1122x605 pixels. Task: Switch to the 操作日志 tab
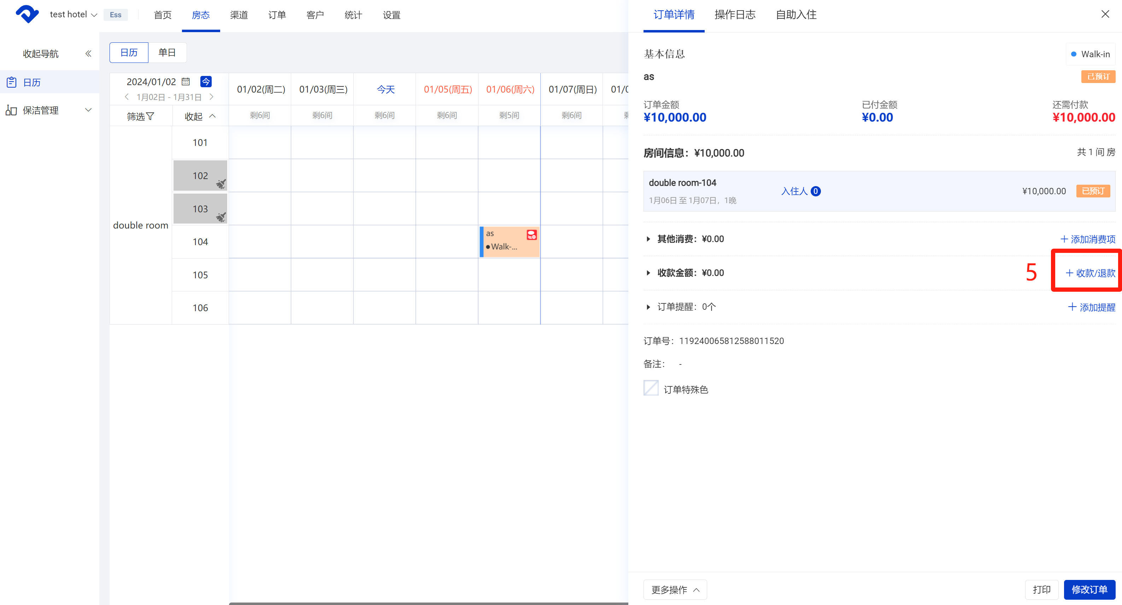point(735,14)
